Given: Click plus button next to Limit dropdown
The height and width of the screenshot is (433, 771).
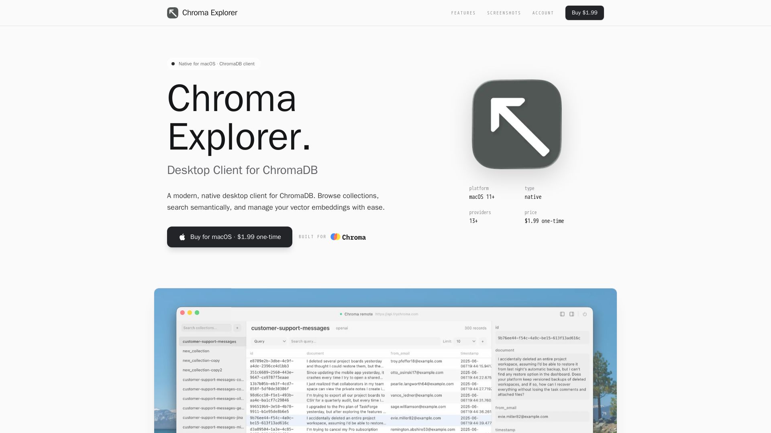Looking at the screenshot, I should [483, 342].
